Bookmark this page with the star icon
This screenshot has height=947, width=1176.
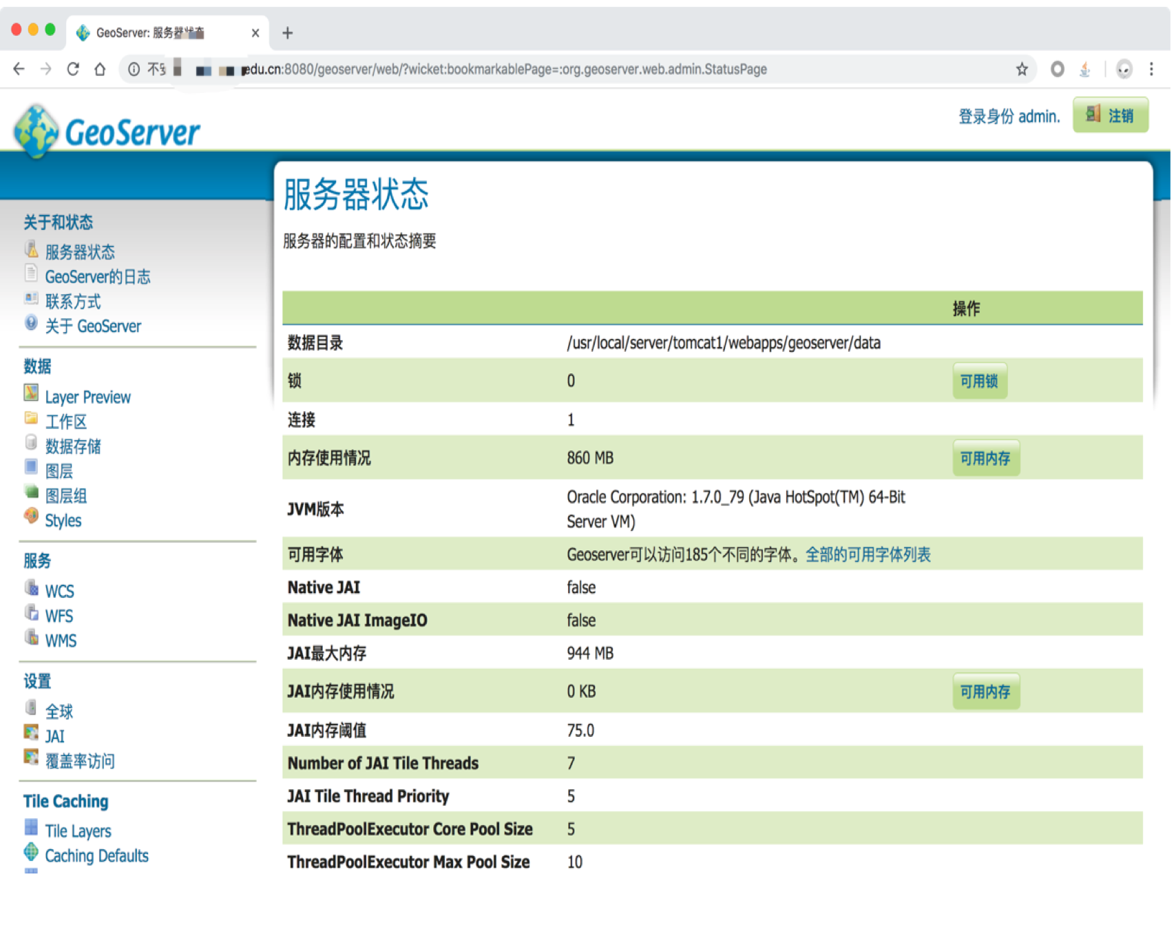pos(1022,69)
